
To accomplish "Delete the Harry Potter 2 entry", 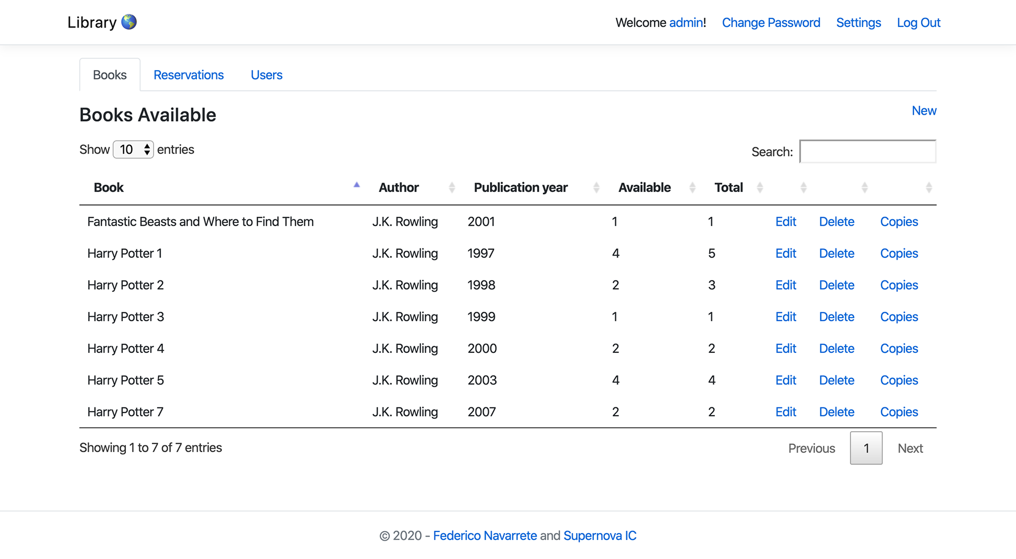I will click(x=837, y=285).
